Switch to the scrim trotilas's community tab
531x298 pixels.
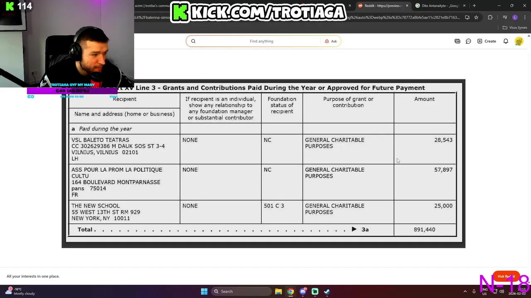pyautogui.click(x=152, y=6)
